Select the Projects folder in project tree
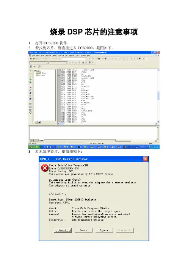The width and height of the screenshot is (188, 266). (x=41, y=75)
